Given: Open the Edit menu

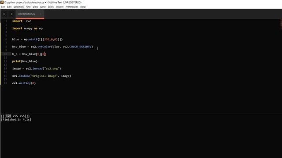Looking at the screenshot, I should (9, 7).
